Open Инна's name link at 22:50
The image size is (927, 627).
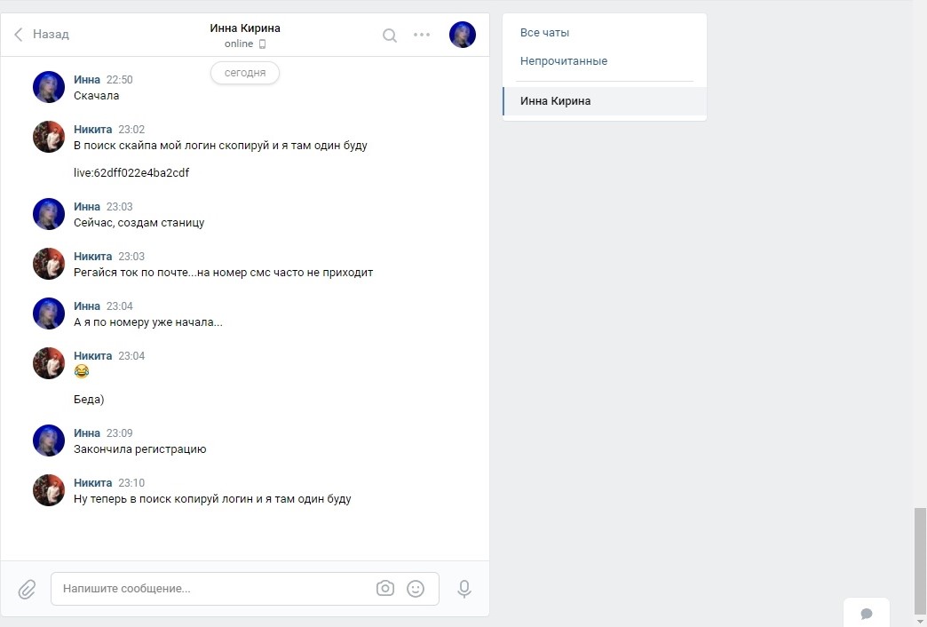pyautogui.click(x=87, y=79)
